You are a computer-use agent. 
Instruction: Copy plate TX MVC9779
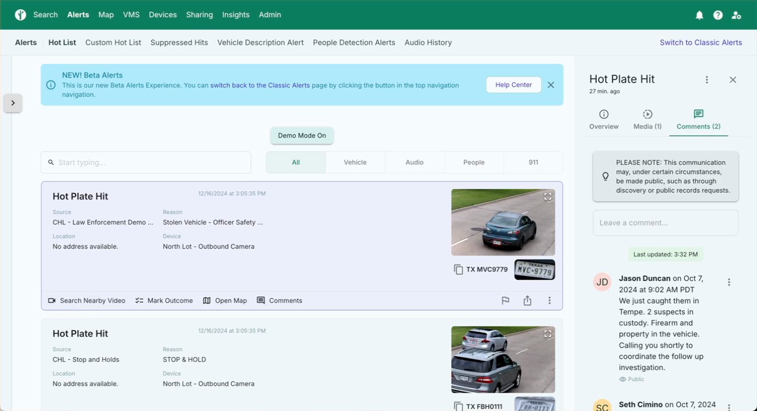point(458,269)
